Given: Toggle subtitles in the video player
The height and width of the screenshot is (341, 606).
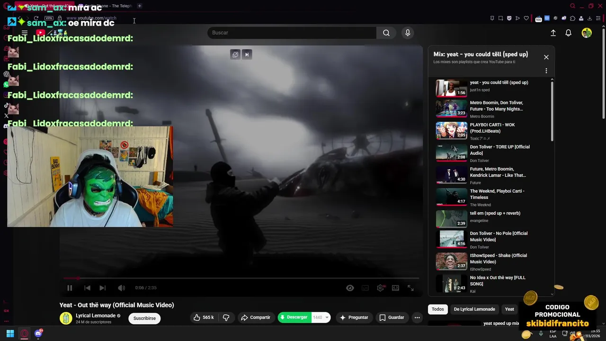Looking at the screenshot, I should tap(365, 288).
